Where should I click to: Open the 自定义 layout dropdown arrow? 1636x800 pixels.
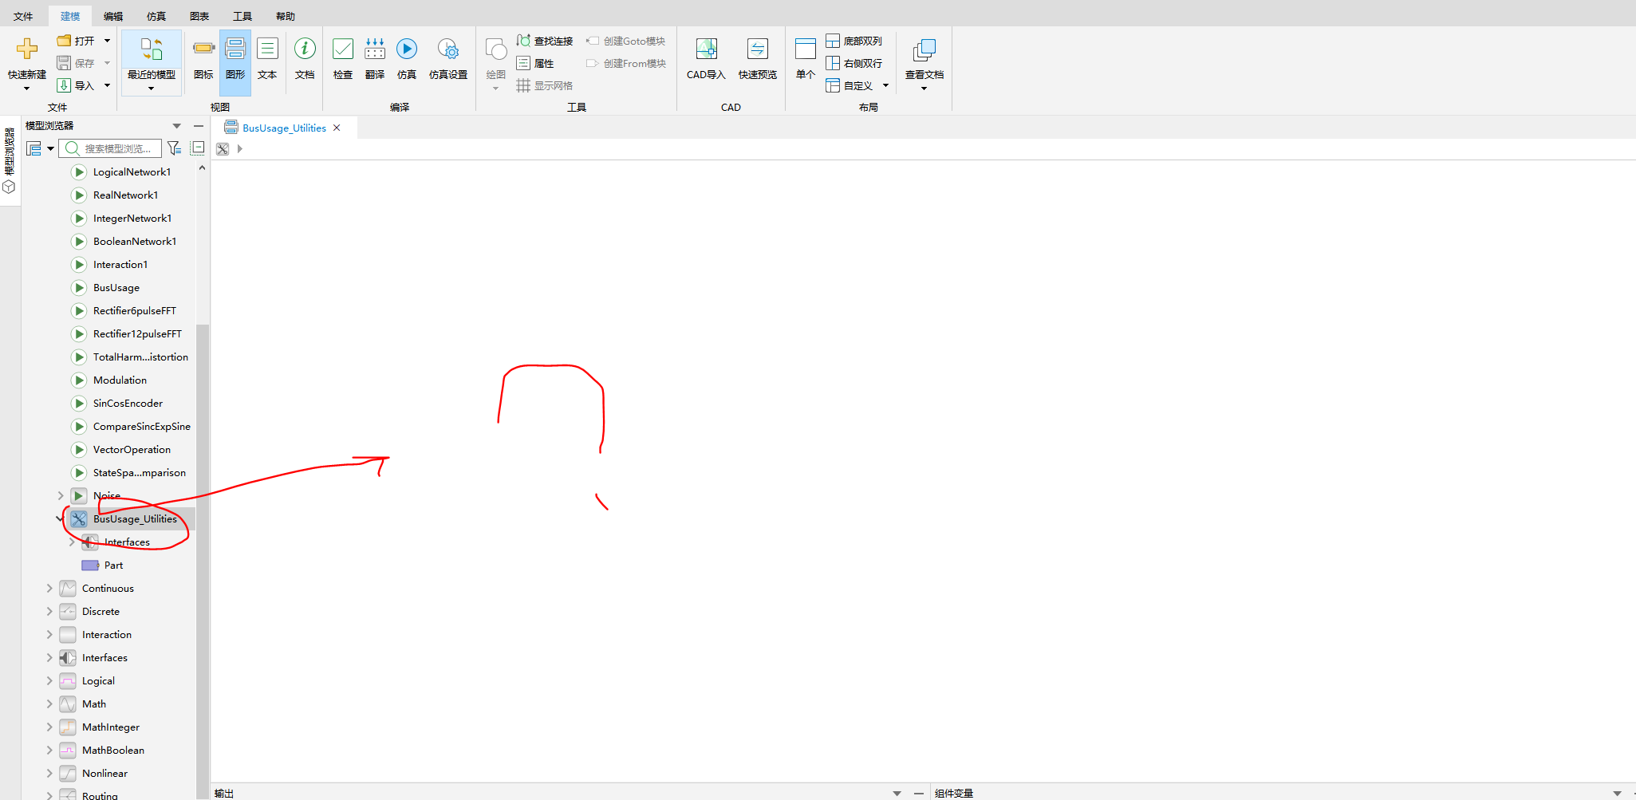[885, 85]
